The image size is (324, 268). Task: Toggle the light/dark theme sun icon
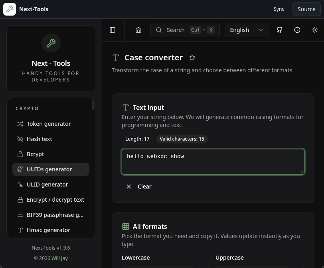click(315, 30)
